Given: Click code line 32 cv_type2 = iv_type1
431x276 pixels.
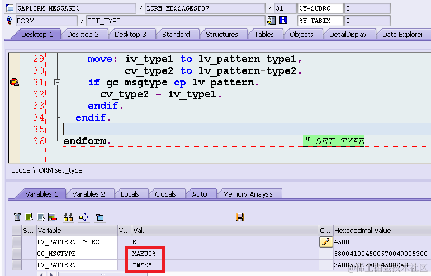Looking at the screenshot, I should (161, 94).
